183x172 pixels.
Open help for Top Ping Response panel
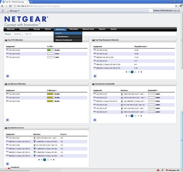[x=95, y=76]
